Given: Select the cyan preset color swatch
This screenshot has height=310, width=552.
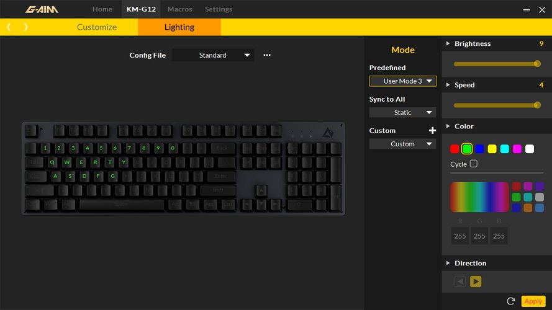Looking at the screenshot, I should 504,149.
